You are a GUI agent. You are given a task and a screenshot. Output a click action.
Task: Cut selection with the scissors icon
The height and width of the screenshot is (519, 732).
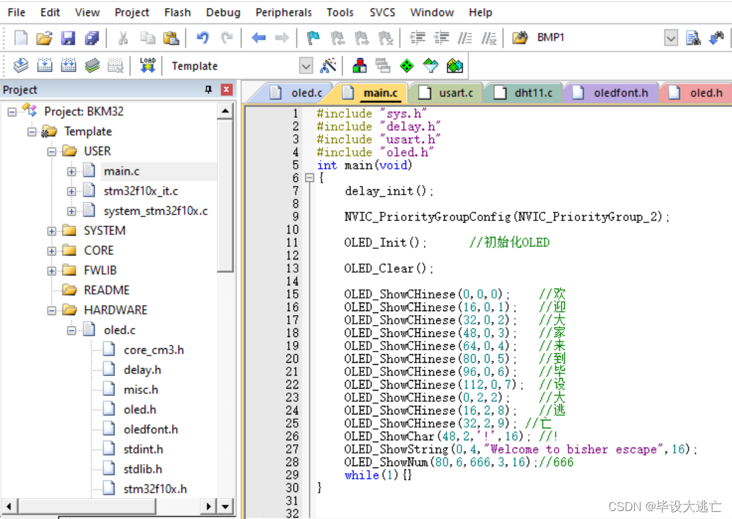coord(123,38)
